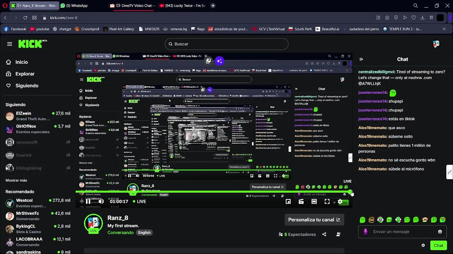453x254 pixels.
Task: Open the Opera heart bookmarks icon
Action: click(x=413, y=18)
